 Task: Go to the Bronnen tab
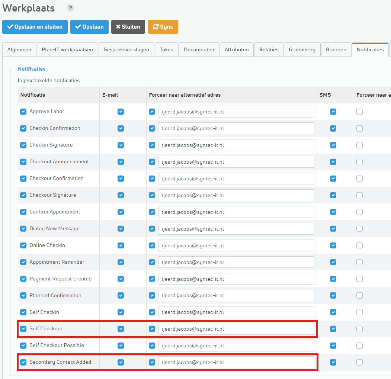click(336, 49)
